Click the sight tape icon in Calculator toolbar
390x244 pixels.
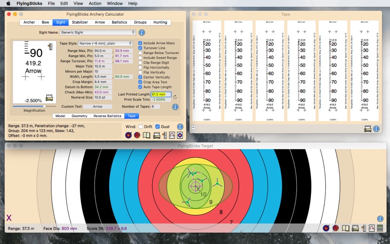coord(164,135)
